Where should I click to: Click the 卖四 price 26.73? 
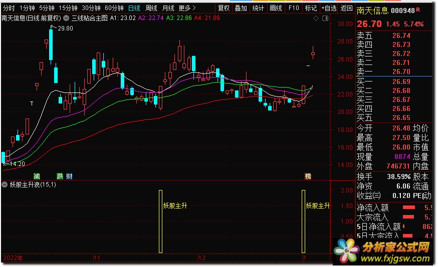pyautogui.click(x=401, y=44)
